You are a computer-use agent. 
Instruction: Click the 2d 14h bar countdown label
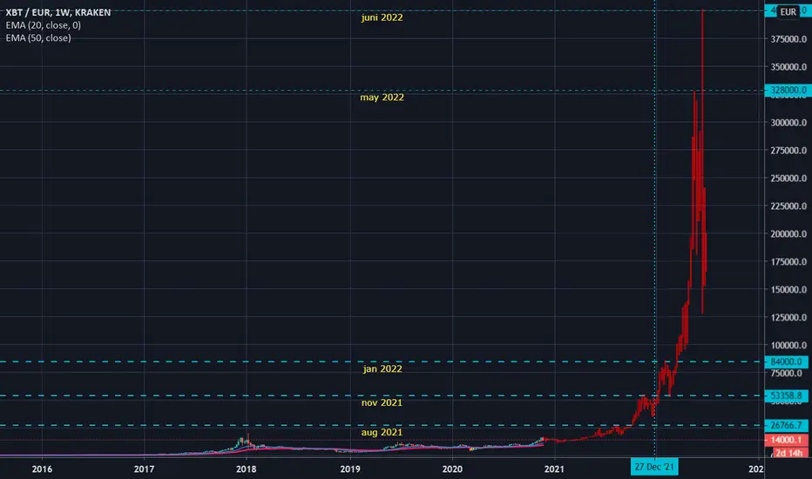pyautogui.click(x=790, y=453)
